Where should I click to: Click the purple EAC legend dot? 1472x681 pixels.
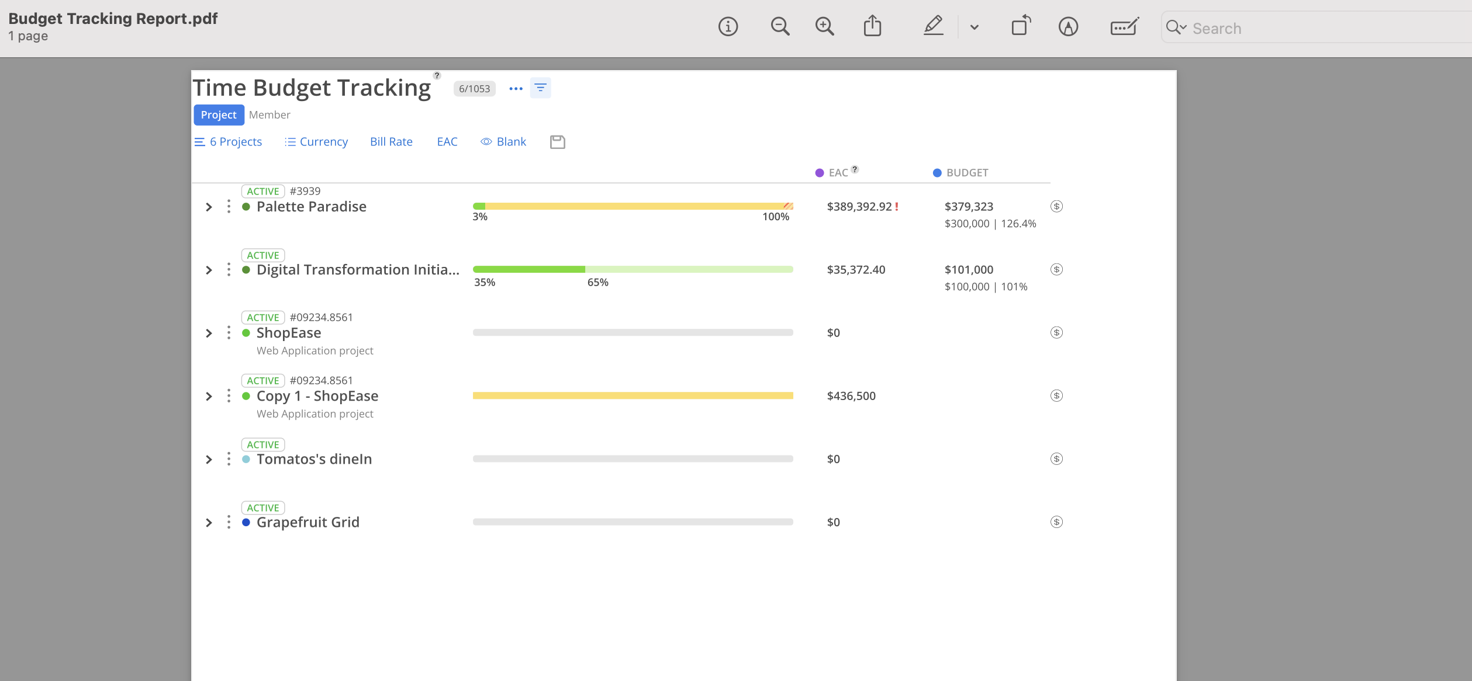pyautogui.click(x=820, y=173)
